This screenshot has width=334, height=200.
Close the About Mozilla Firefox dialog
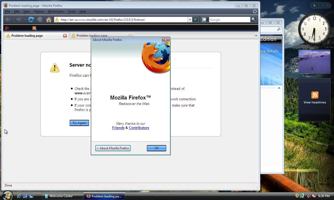[x=166, y=40]
